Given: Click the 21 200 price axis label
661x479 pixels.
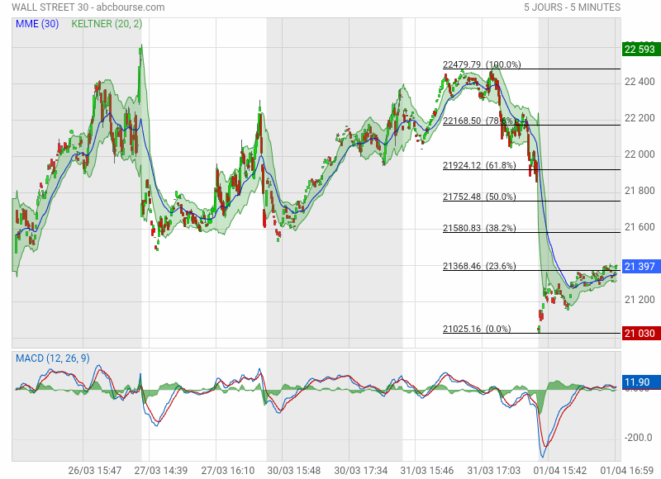Looking at the screenshot, I should tap(640, 300).
